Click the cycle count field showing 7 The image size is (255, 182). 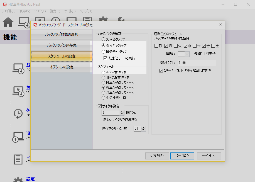click(x=111, y=113)
